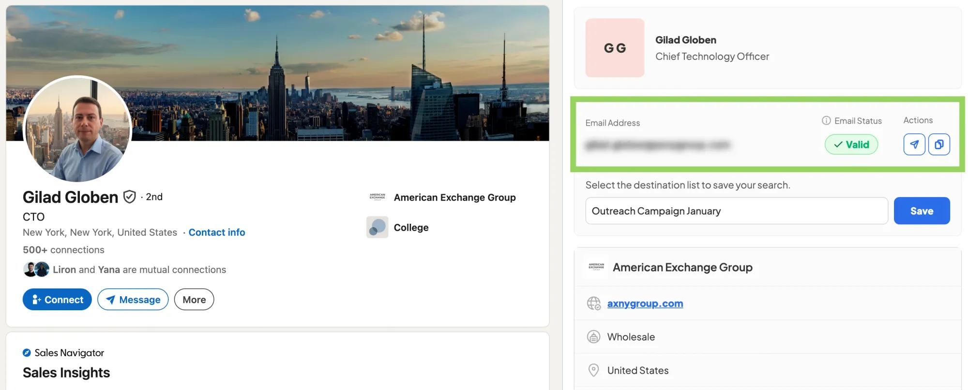Open the Contact info link
968x390 pixels.
[x=217, y=232]
